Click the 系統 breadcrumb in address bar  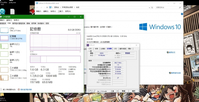(x=78, y=7)
